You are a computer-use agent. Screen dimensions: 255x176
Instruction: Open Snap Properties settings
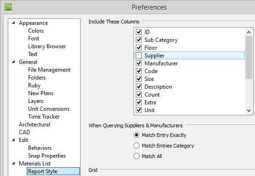tap(47, 156)
